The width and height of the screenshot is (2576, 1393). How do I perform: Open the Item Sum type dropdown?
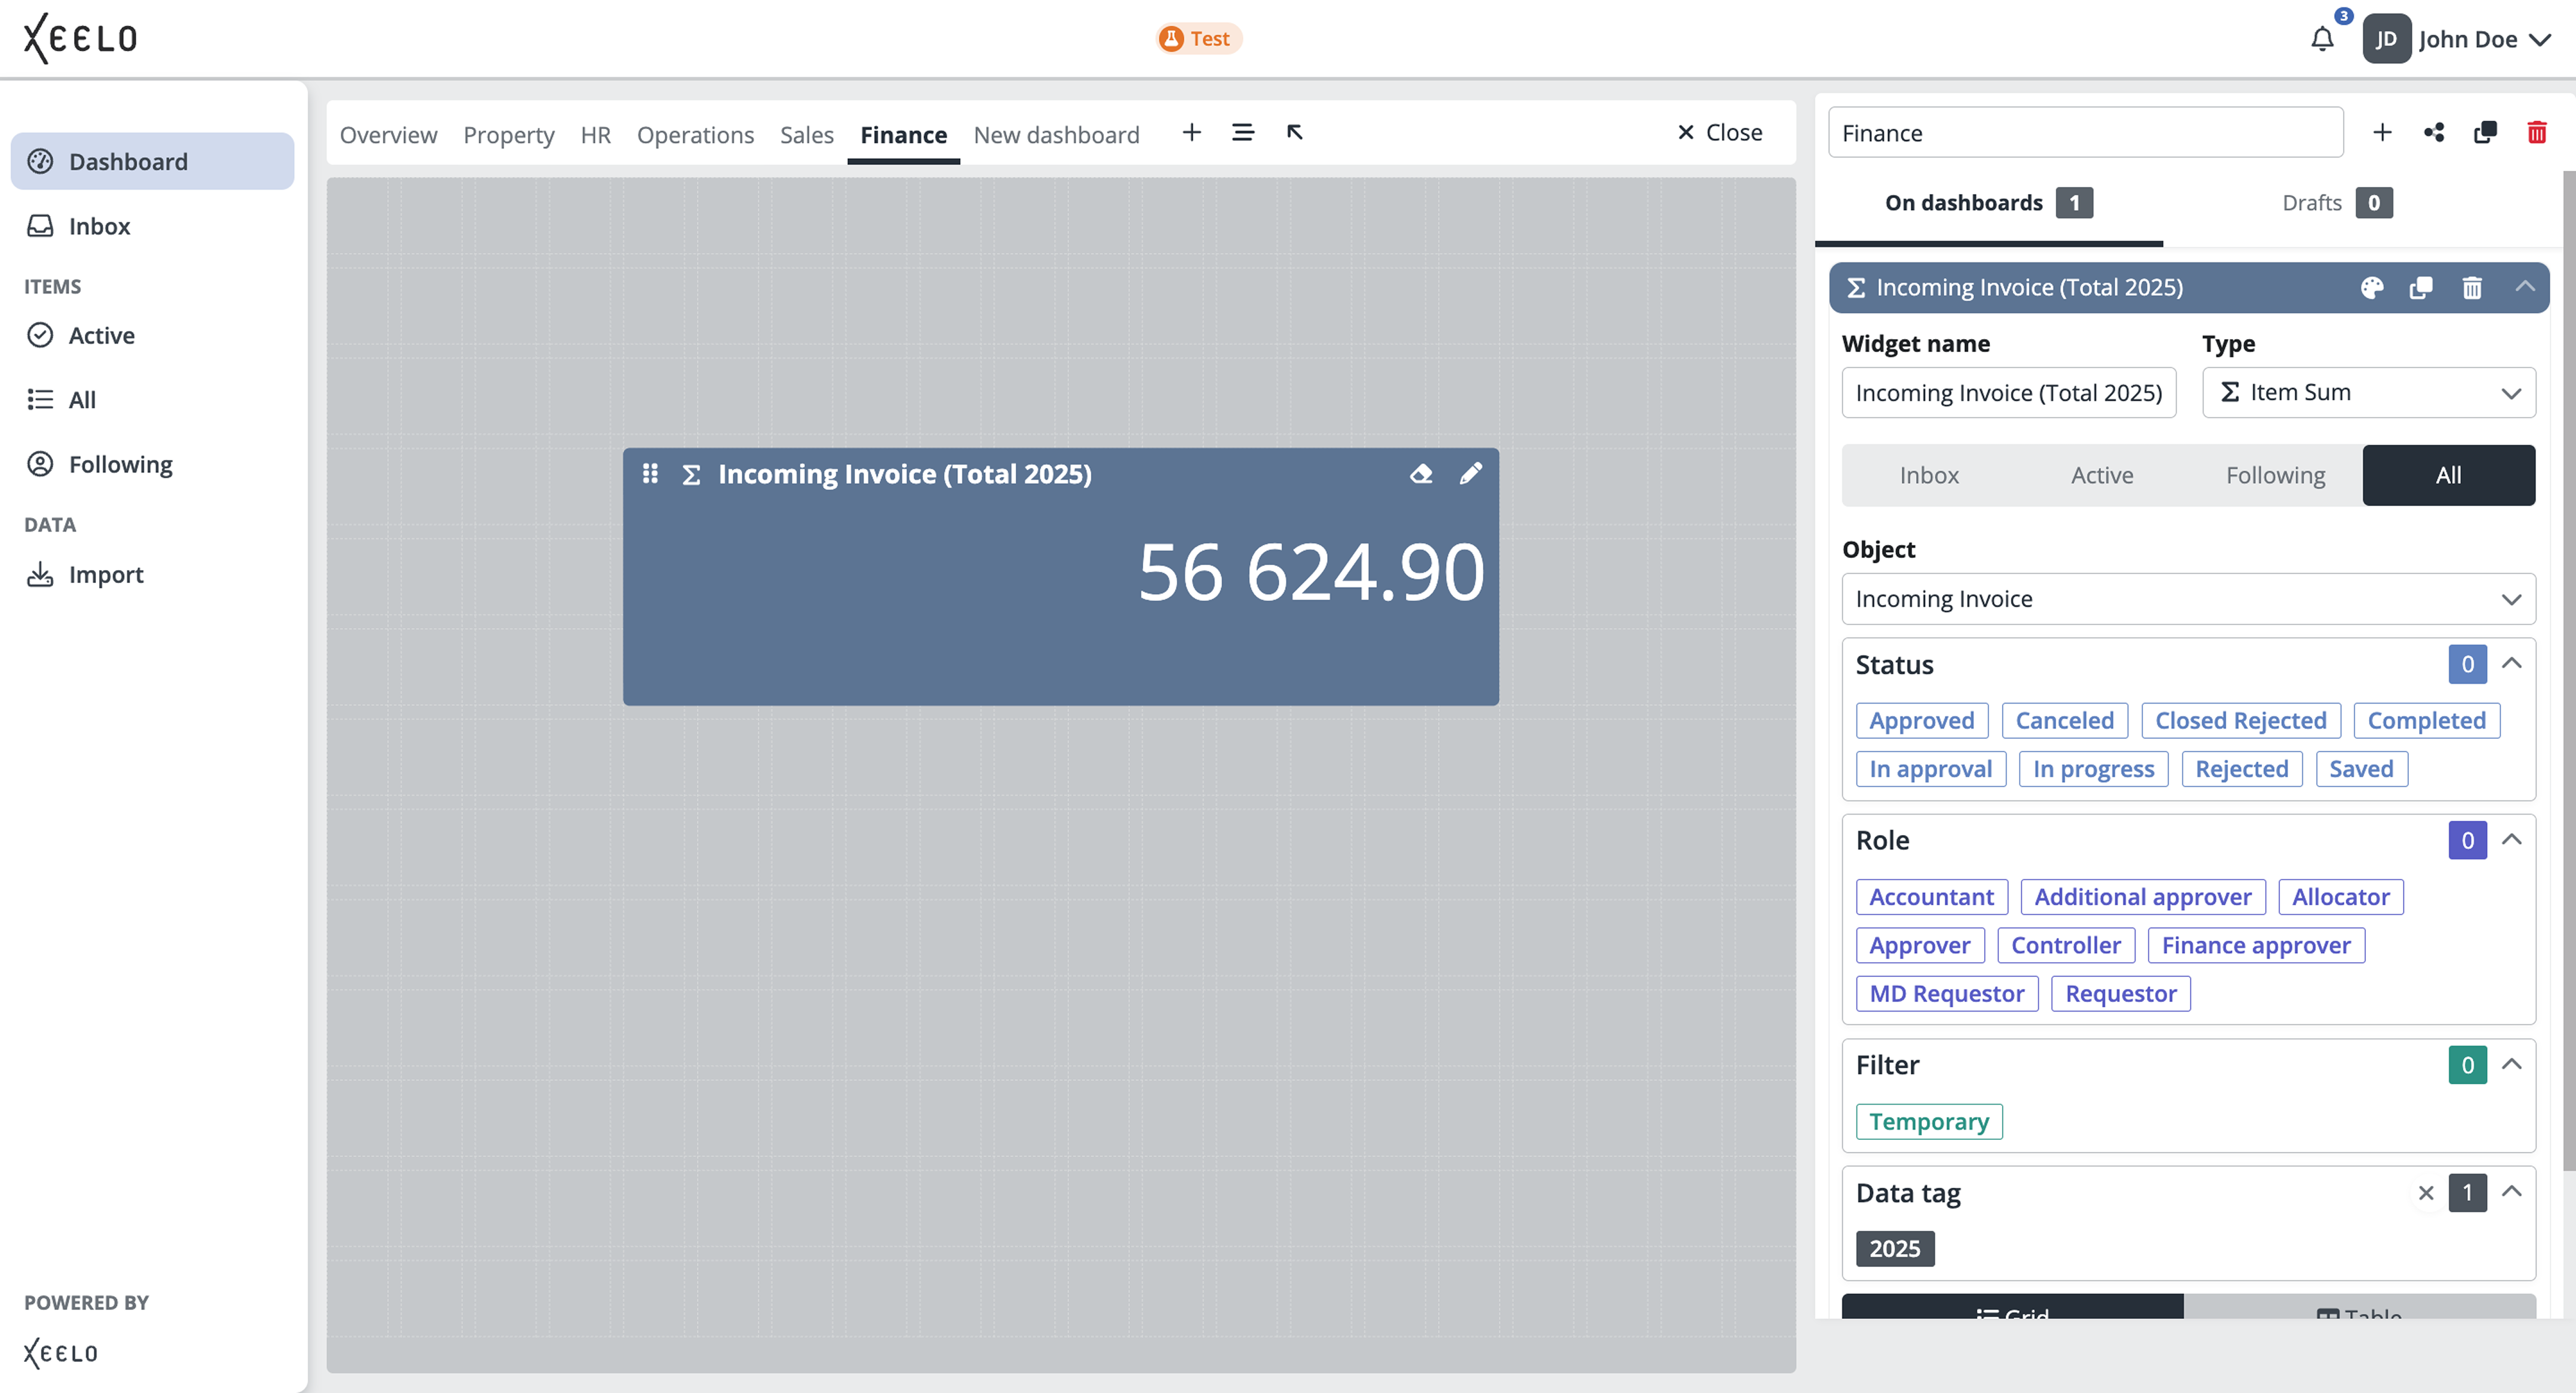[2368, 392]
